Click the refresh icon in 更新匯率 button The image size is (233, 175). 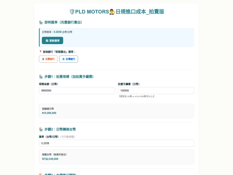tap(47, 41)
